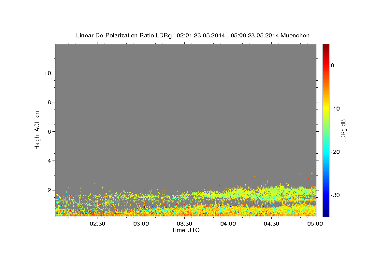Click the dark red top of the colorbar
The height and width of the screenshot is (260, 391).
(326, 46)
